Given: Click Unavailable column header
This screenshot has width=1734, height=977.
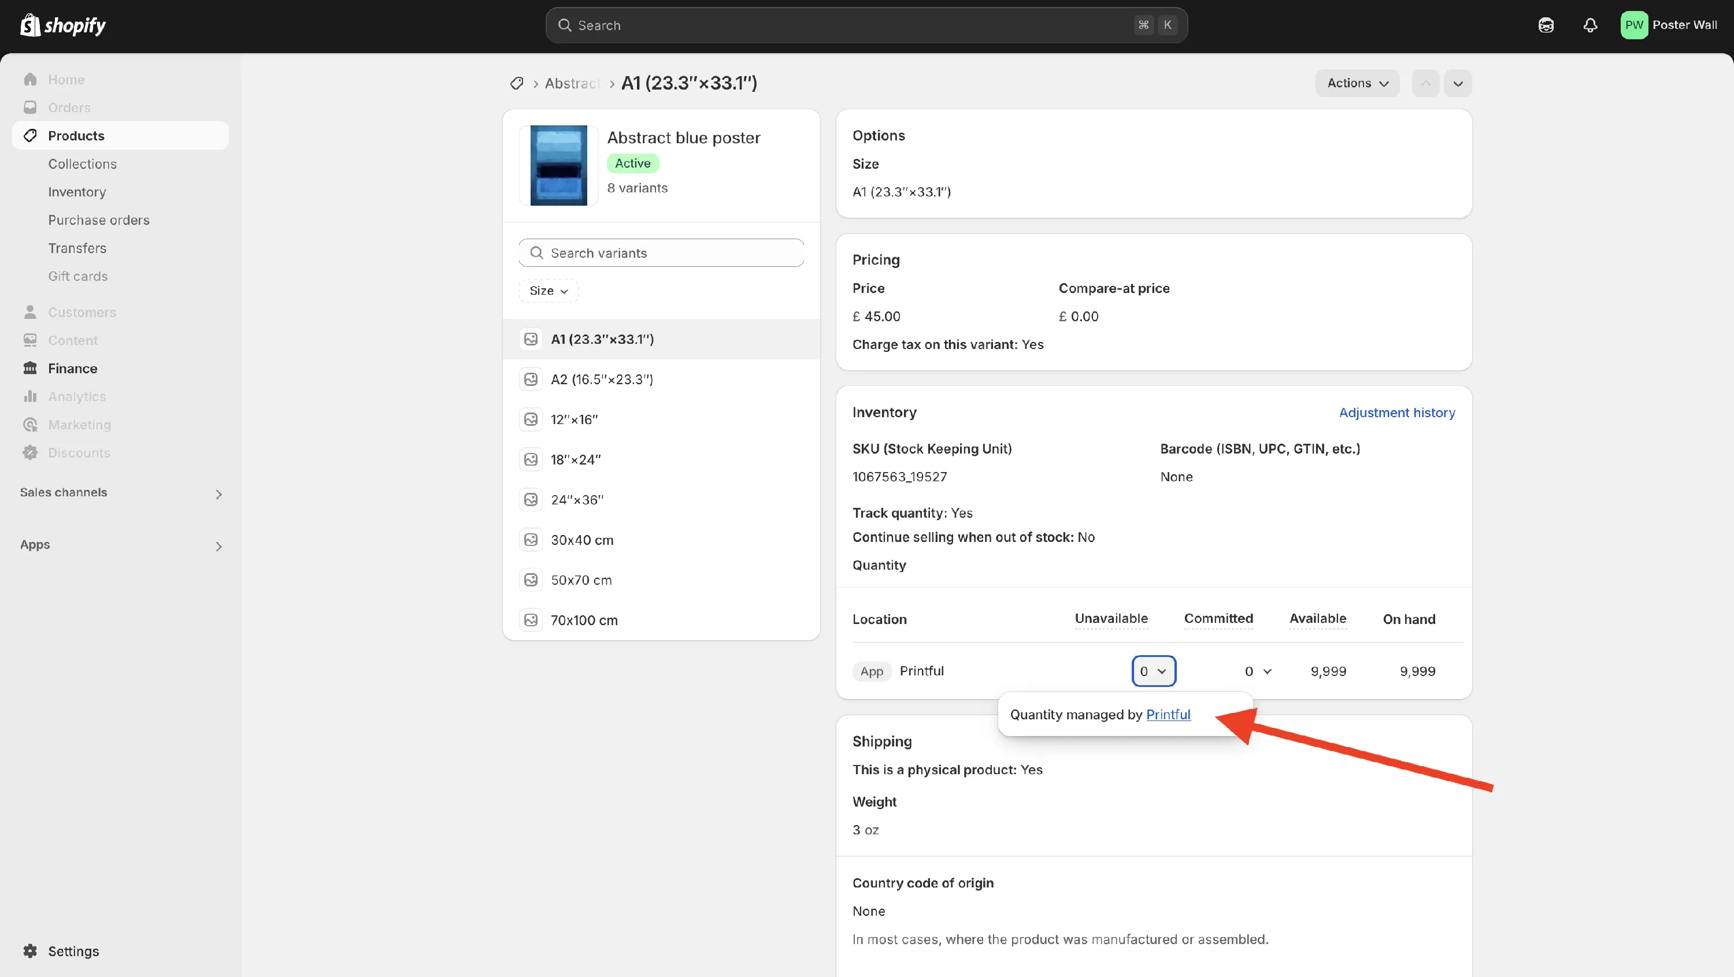Looking at the screenshot, I should (x=1111, y=619).
